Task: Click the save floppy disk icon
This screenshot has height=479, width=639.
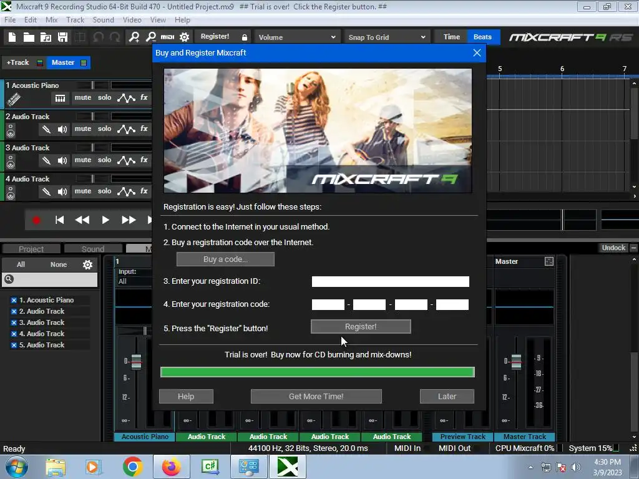Action: pyautogui.click(x=63, y=37)
